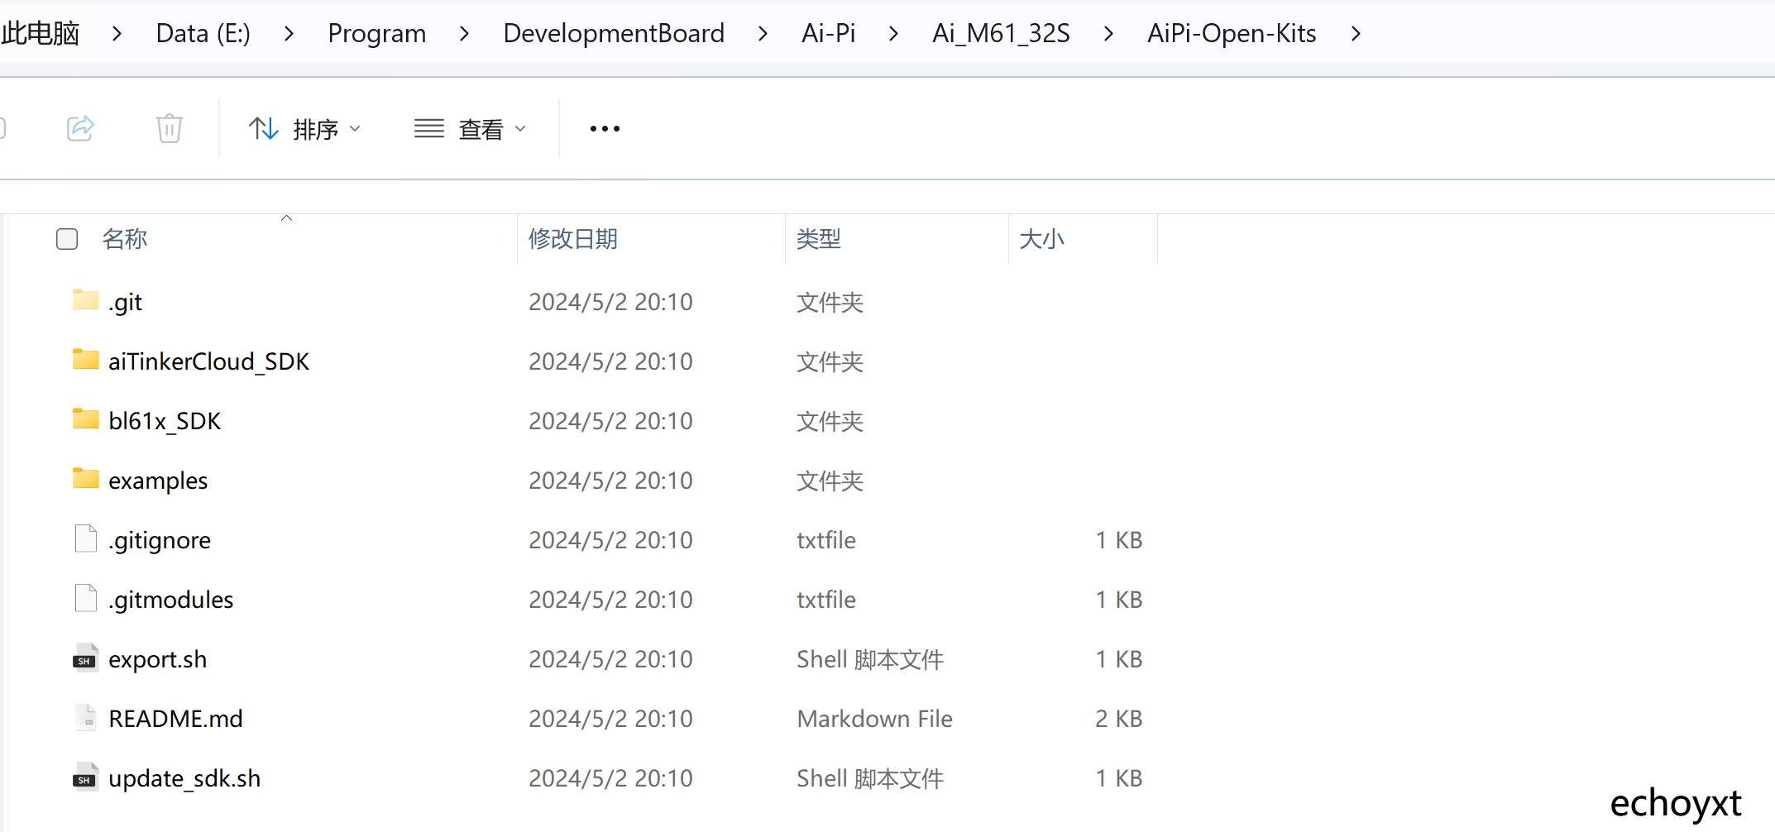Click the modified date of the examples folder
Viewport: 1775px width, 832px height.
610,481
